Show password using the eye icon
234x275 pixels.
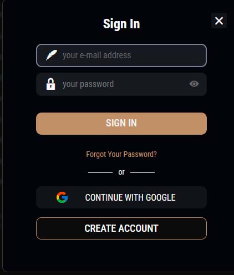tap(194, 84)
